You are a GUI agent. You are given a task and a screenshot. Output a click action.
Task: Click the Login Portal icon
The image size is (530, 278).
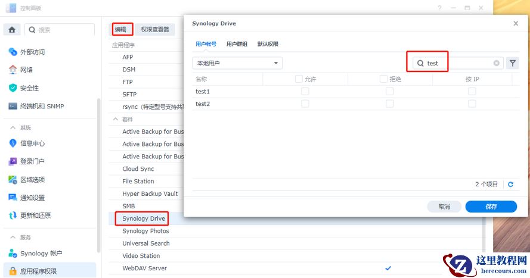pyautogui.click(x=13, y=161)
